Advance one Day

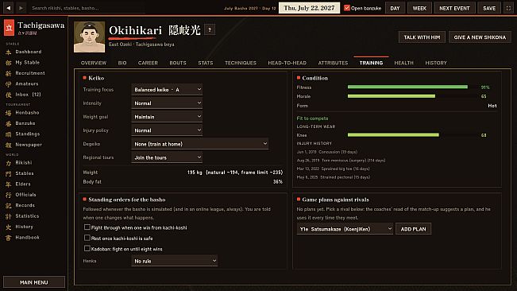point(395,8)
